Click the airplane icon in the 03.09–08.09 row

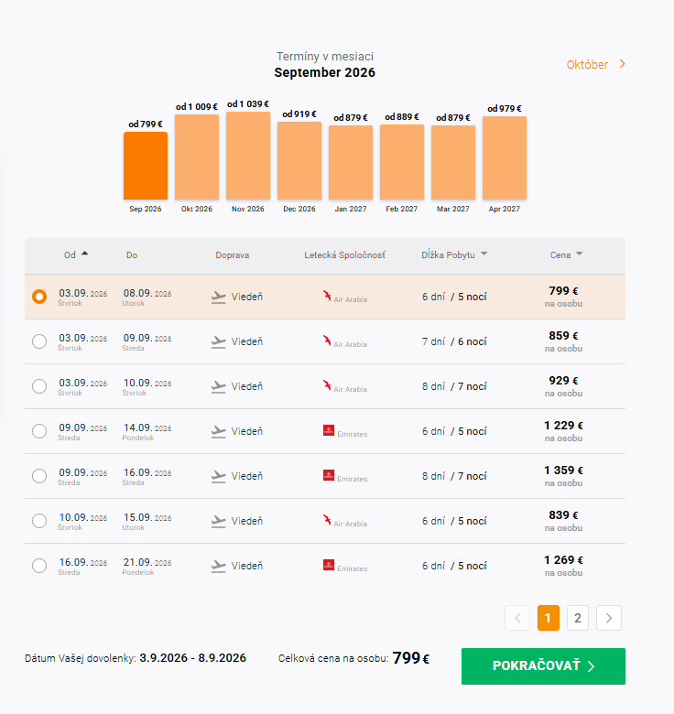219,297
